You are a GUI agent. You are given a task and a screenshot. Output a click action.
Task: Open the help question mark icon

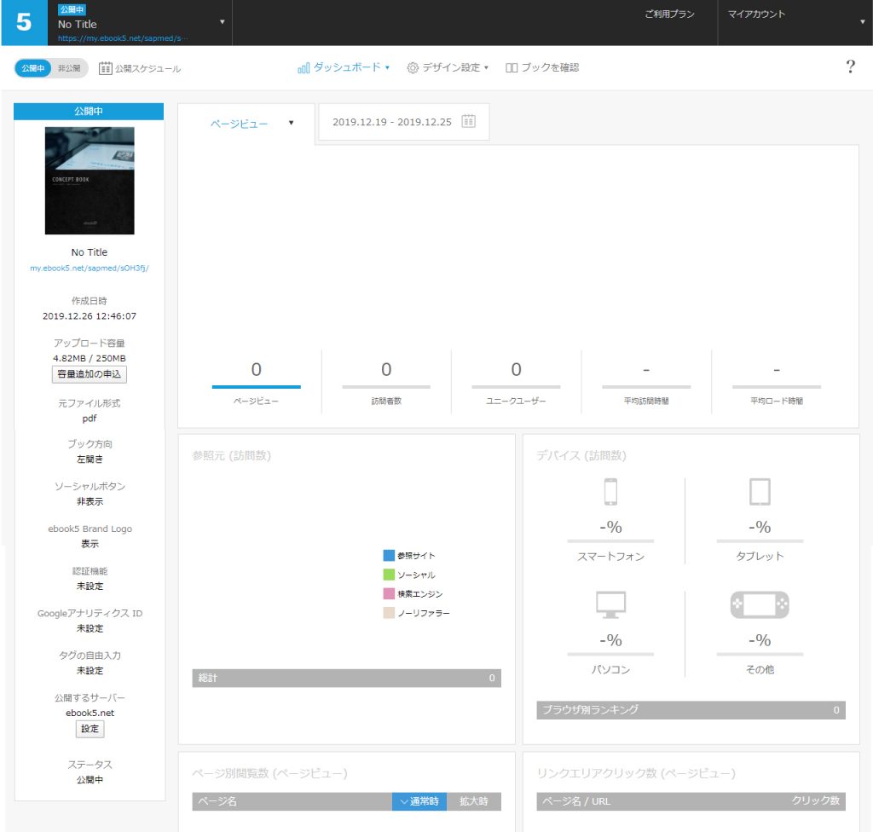[850, 67]
